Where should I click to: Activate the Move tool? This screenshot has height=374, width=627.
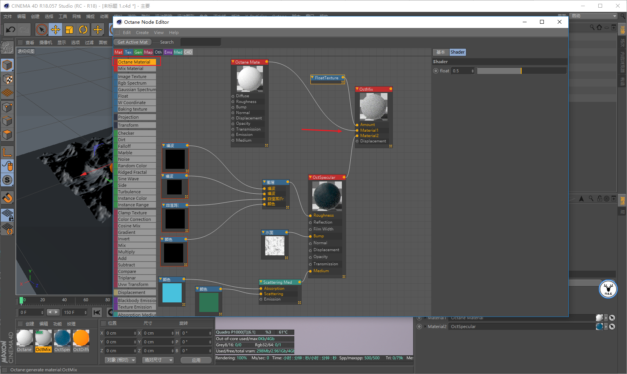[x=56, y=29]
